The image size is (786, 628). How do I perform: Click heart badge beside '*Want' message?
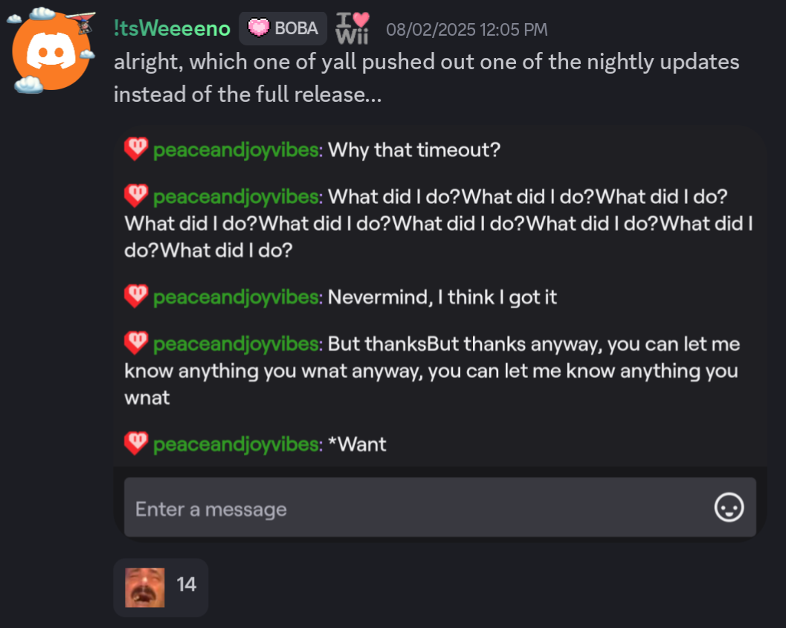[136, 443]
